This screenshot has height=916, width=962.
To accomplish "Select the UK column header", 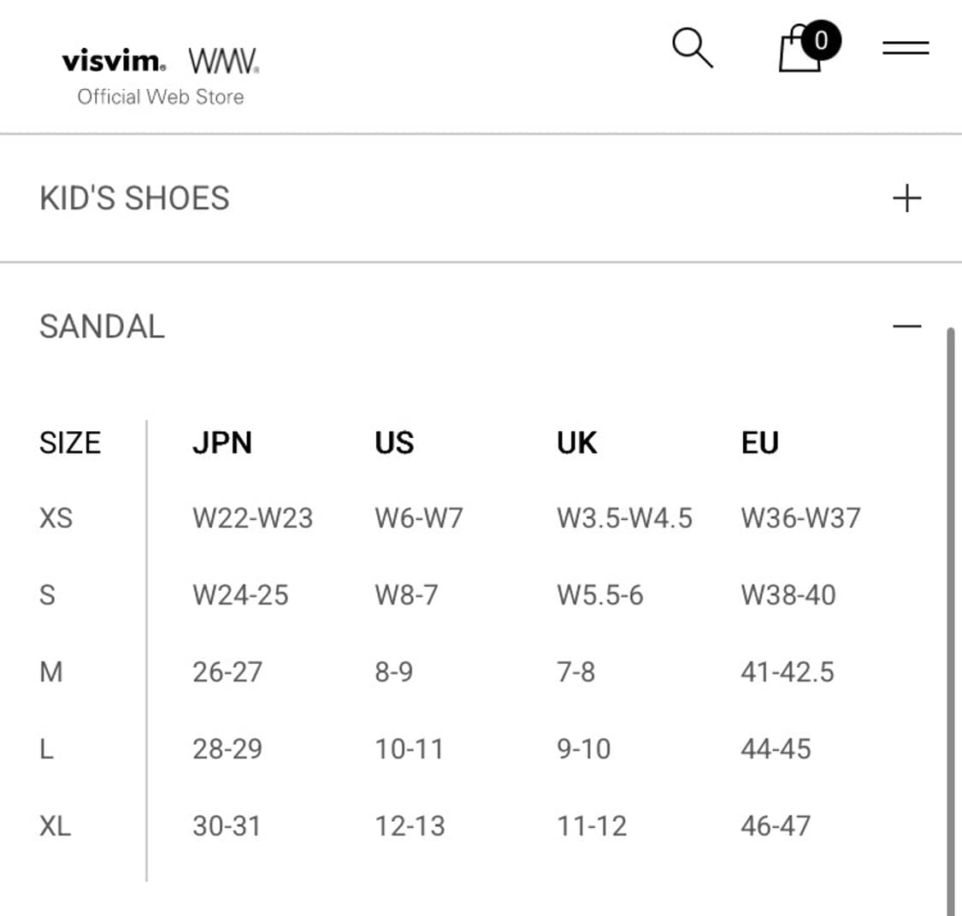I will click(576, 442).
